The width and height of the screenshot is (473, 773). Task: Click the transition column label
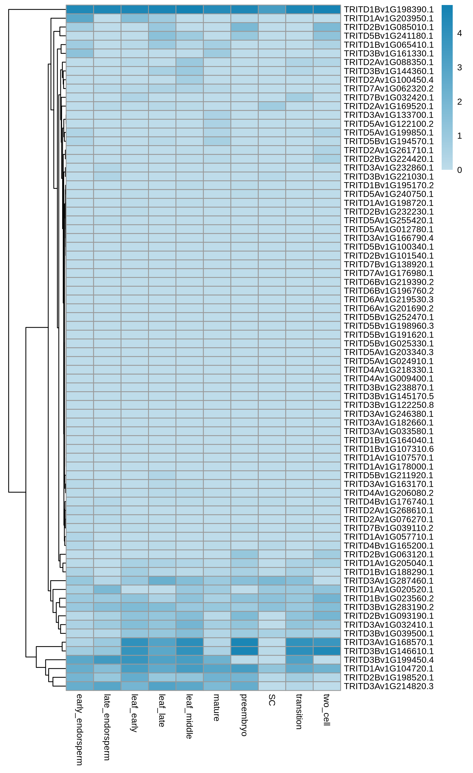299,712
